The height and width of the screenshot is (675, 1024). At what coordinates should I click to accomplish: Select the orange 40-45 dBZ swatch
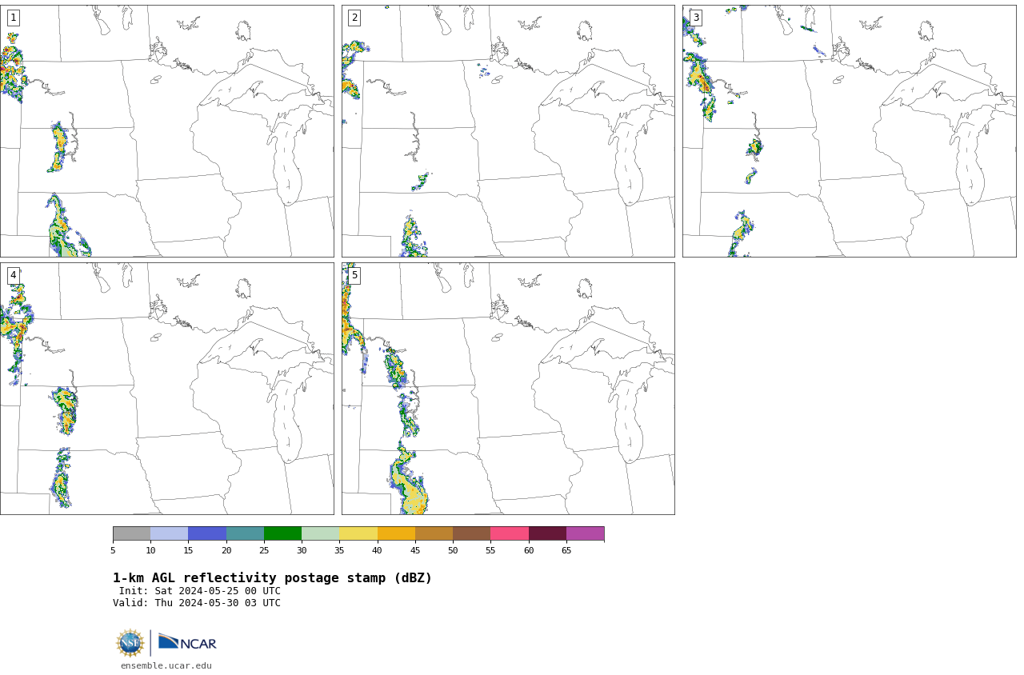coord(396,533)
